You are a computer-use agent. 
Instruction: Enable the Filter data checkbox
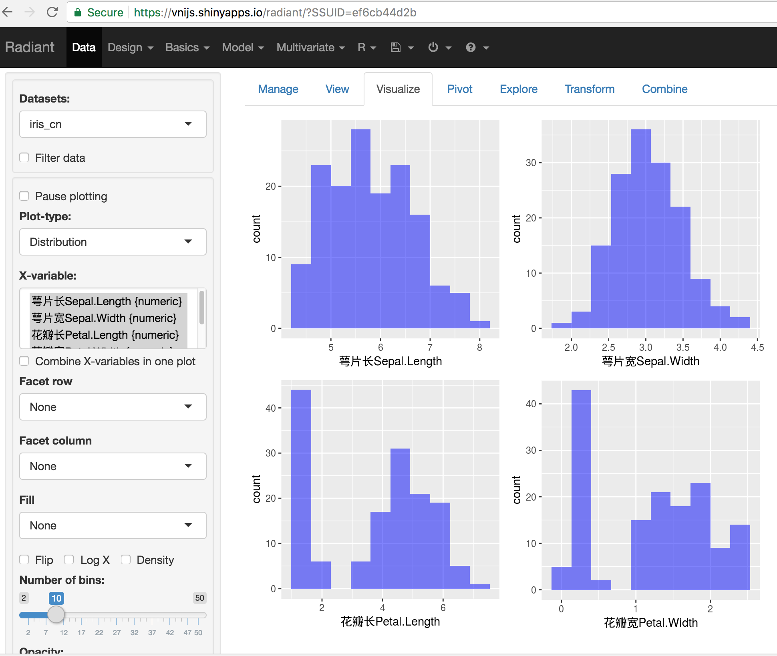click(x=24, y=157)
